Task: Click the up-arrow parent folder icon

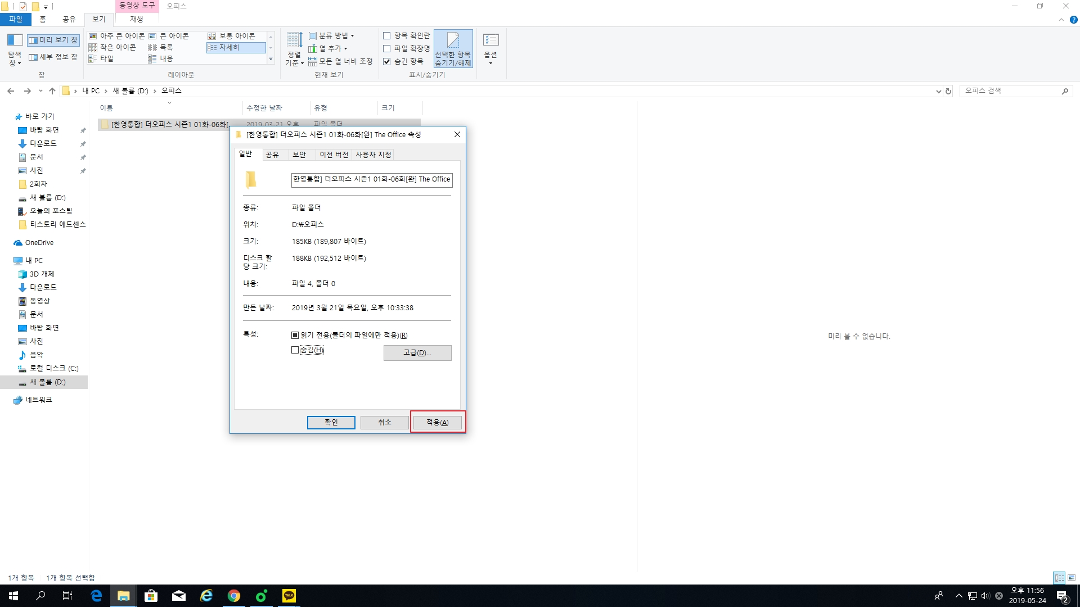Action: (x=52, y=90)
